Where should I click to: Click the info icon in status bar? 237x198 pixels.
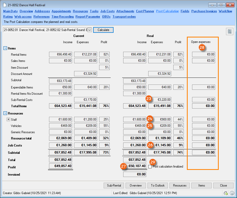[232, 193]
